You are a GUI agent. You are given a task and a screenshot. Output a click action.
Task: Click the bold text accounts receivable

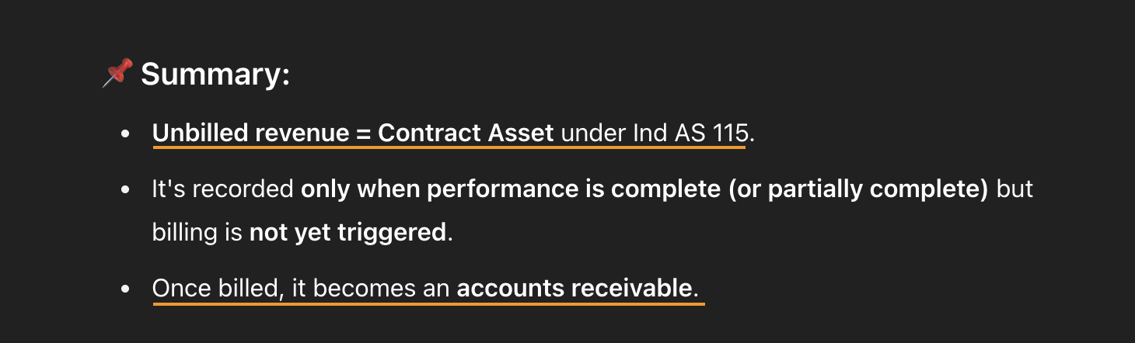point(574,289)
